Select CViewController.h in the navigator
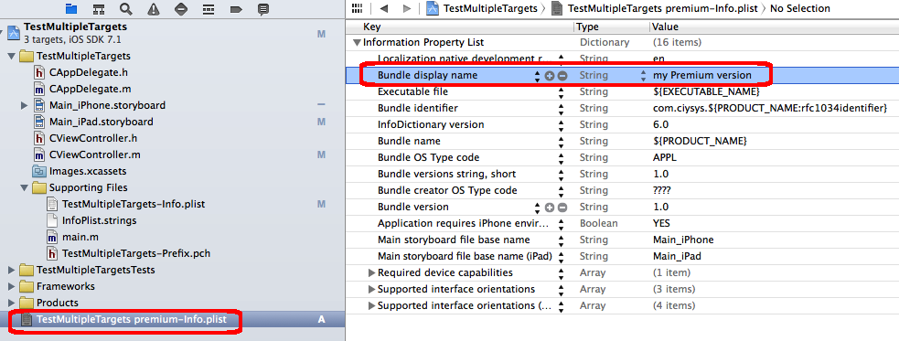Viewport: 899px width, 341px height. click(x=93, y=138)
